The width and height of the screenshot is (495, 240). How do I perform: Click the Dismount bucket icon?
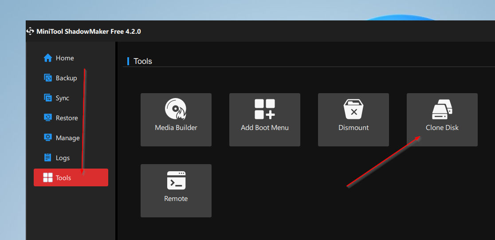354,109
